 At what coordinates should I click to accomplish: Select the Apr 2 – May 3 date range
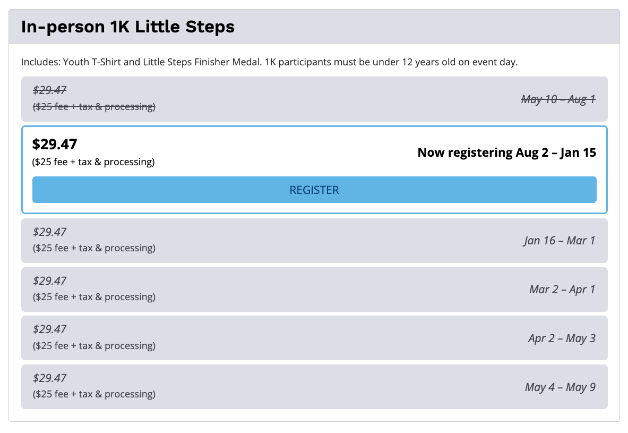click(x=561, y=338)
